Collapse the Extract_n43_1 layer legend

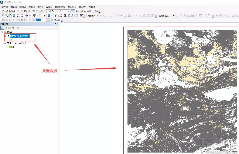[x=5, y=43]
